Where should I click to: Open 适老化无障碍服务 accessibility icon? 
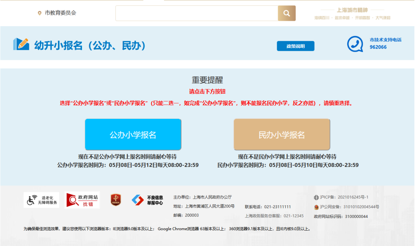pos(41,200)
